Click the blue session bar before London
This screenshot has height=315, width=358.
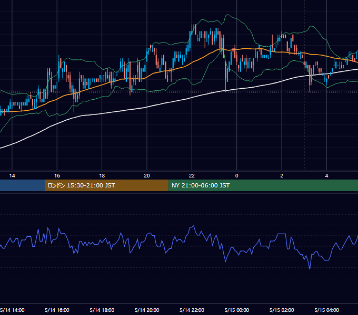[x=22, y=185]
